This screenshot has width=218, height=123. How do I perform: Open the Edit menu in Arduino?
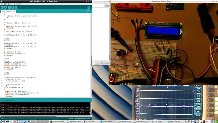click(5, 4)
